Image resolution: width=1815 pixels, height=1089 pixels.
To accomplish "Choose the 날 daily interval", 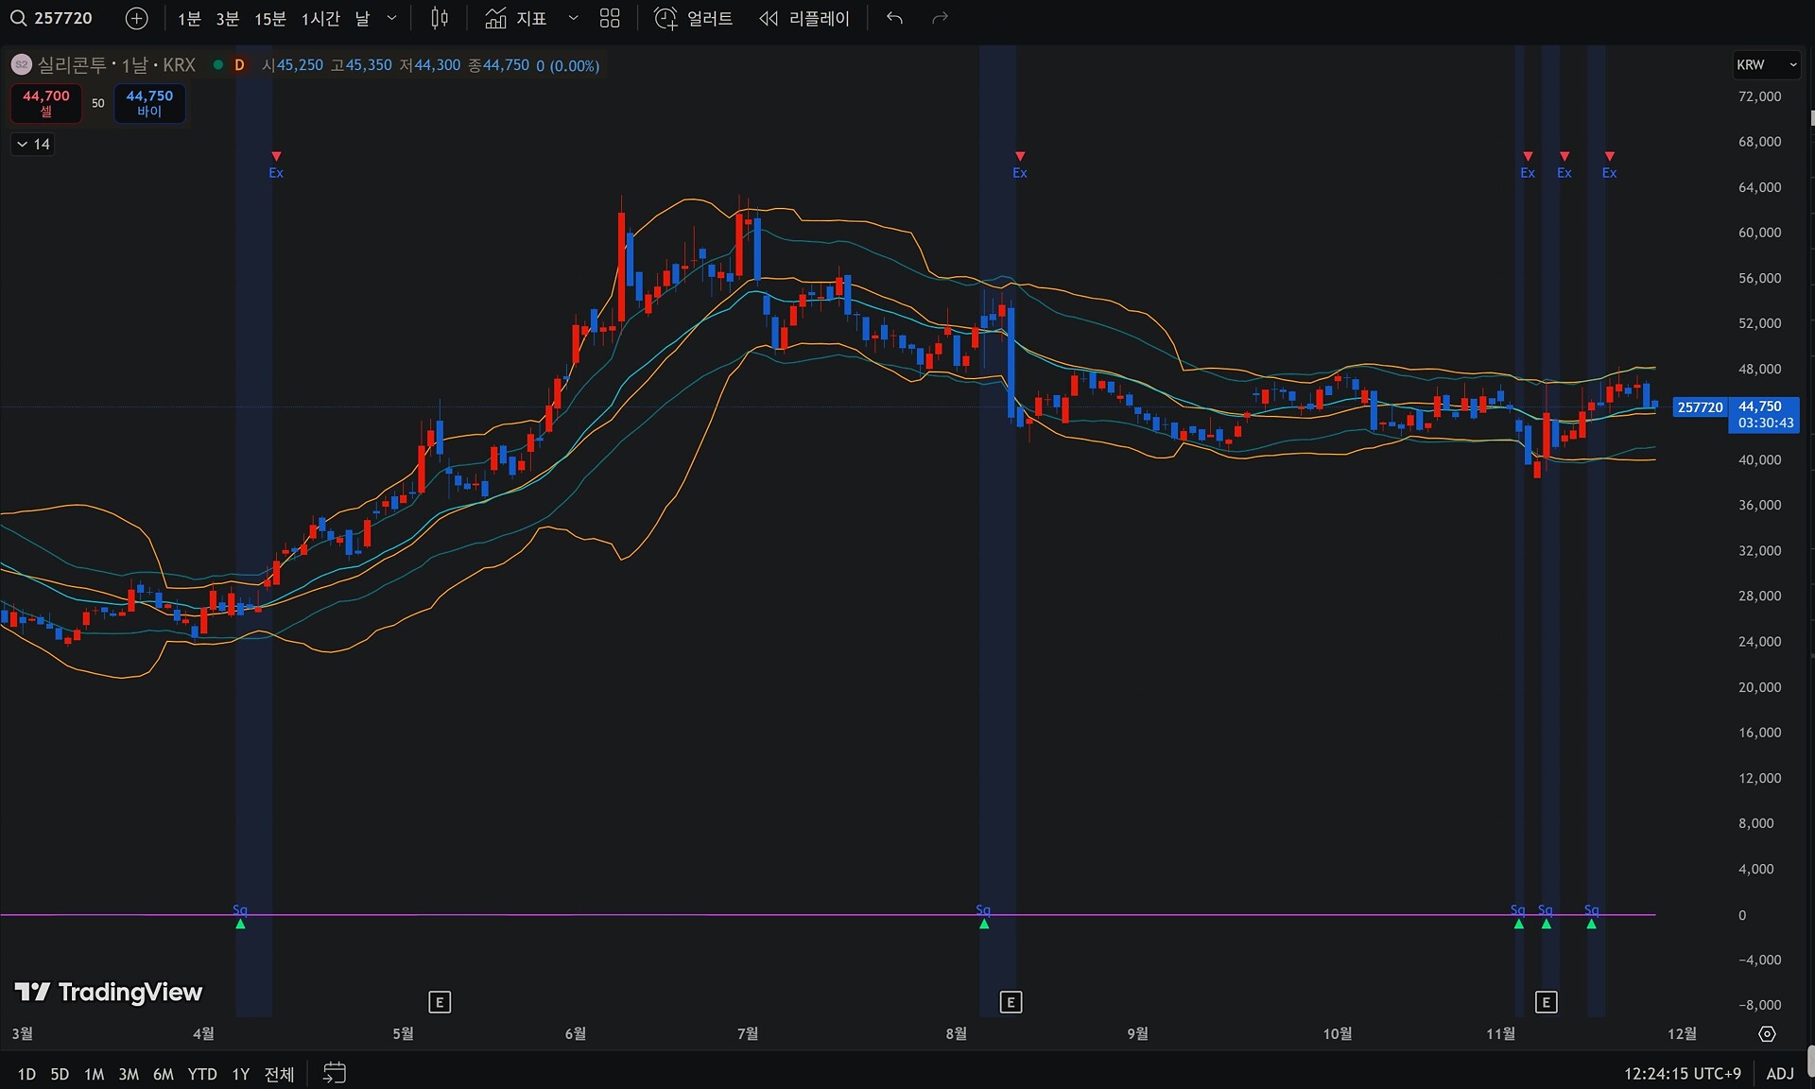I will [x=362, y=19].
